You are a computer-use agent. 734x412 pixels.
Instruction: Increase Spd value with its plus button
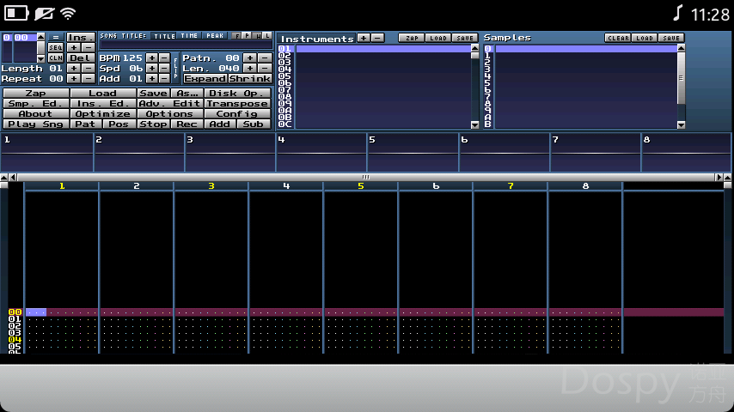point(151,69)
